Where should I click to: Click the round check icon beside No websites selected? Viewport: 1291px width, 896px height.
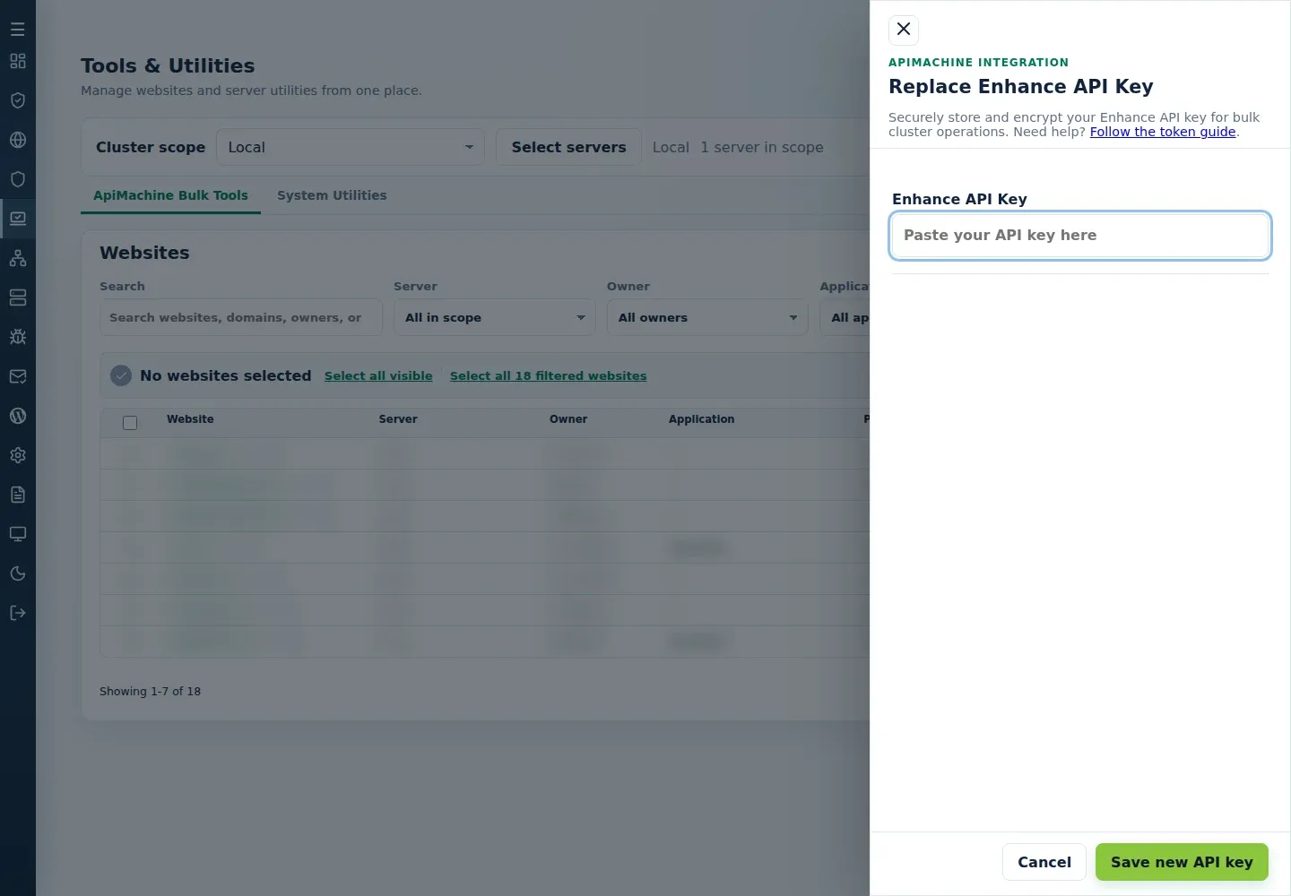[x=121, y=376]
